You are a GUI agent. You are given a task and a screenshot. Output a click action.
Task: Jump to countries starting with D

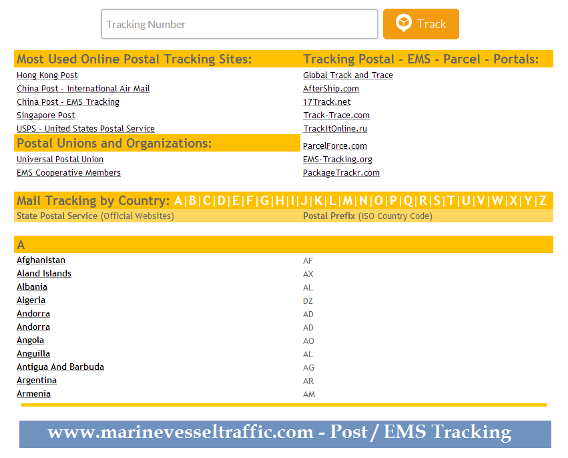coord(222,201)
